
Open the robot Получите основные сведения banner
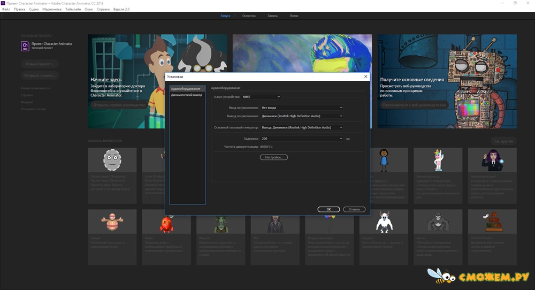click(447, 81)
